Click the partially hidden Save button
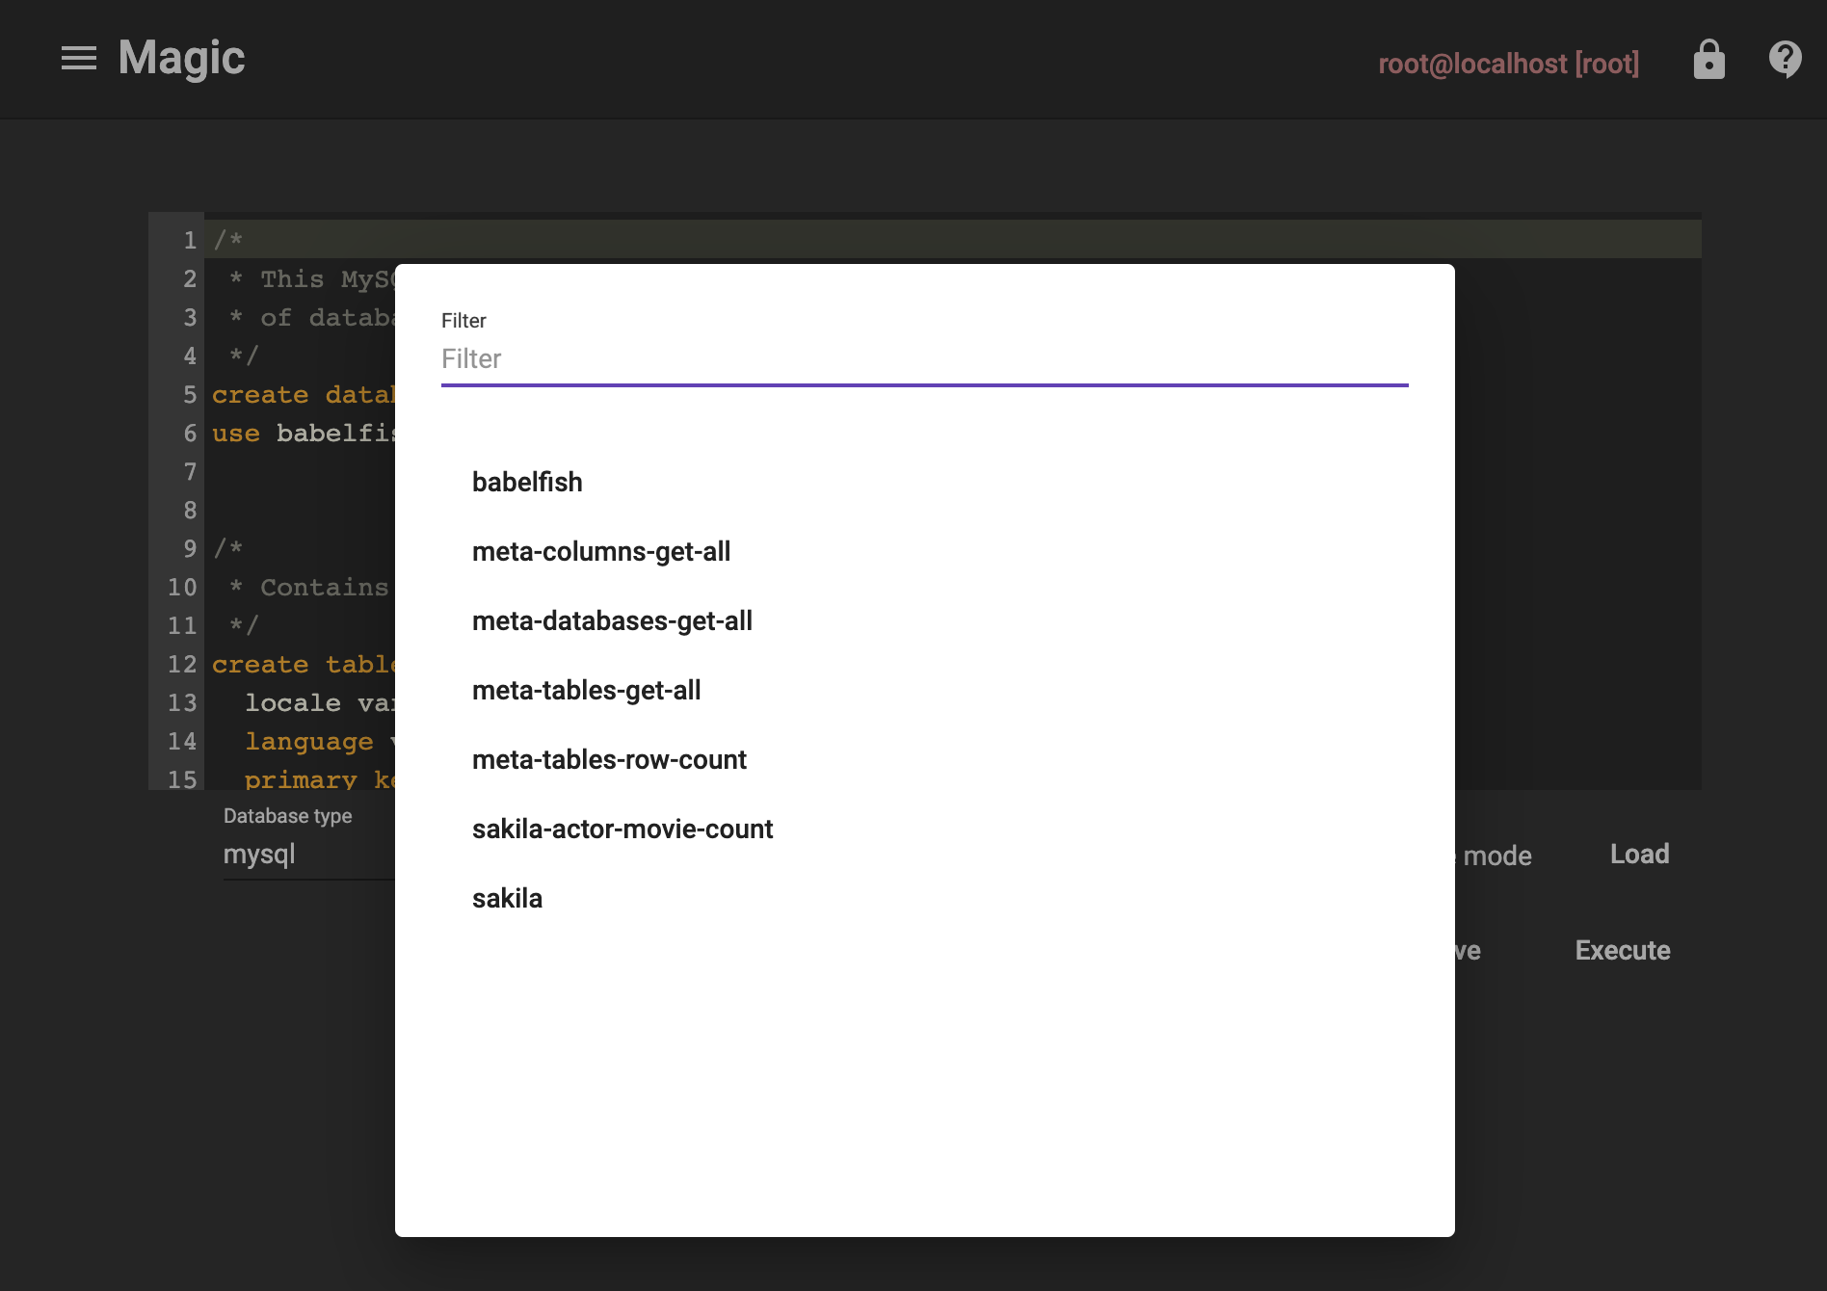 [1468, 950]
